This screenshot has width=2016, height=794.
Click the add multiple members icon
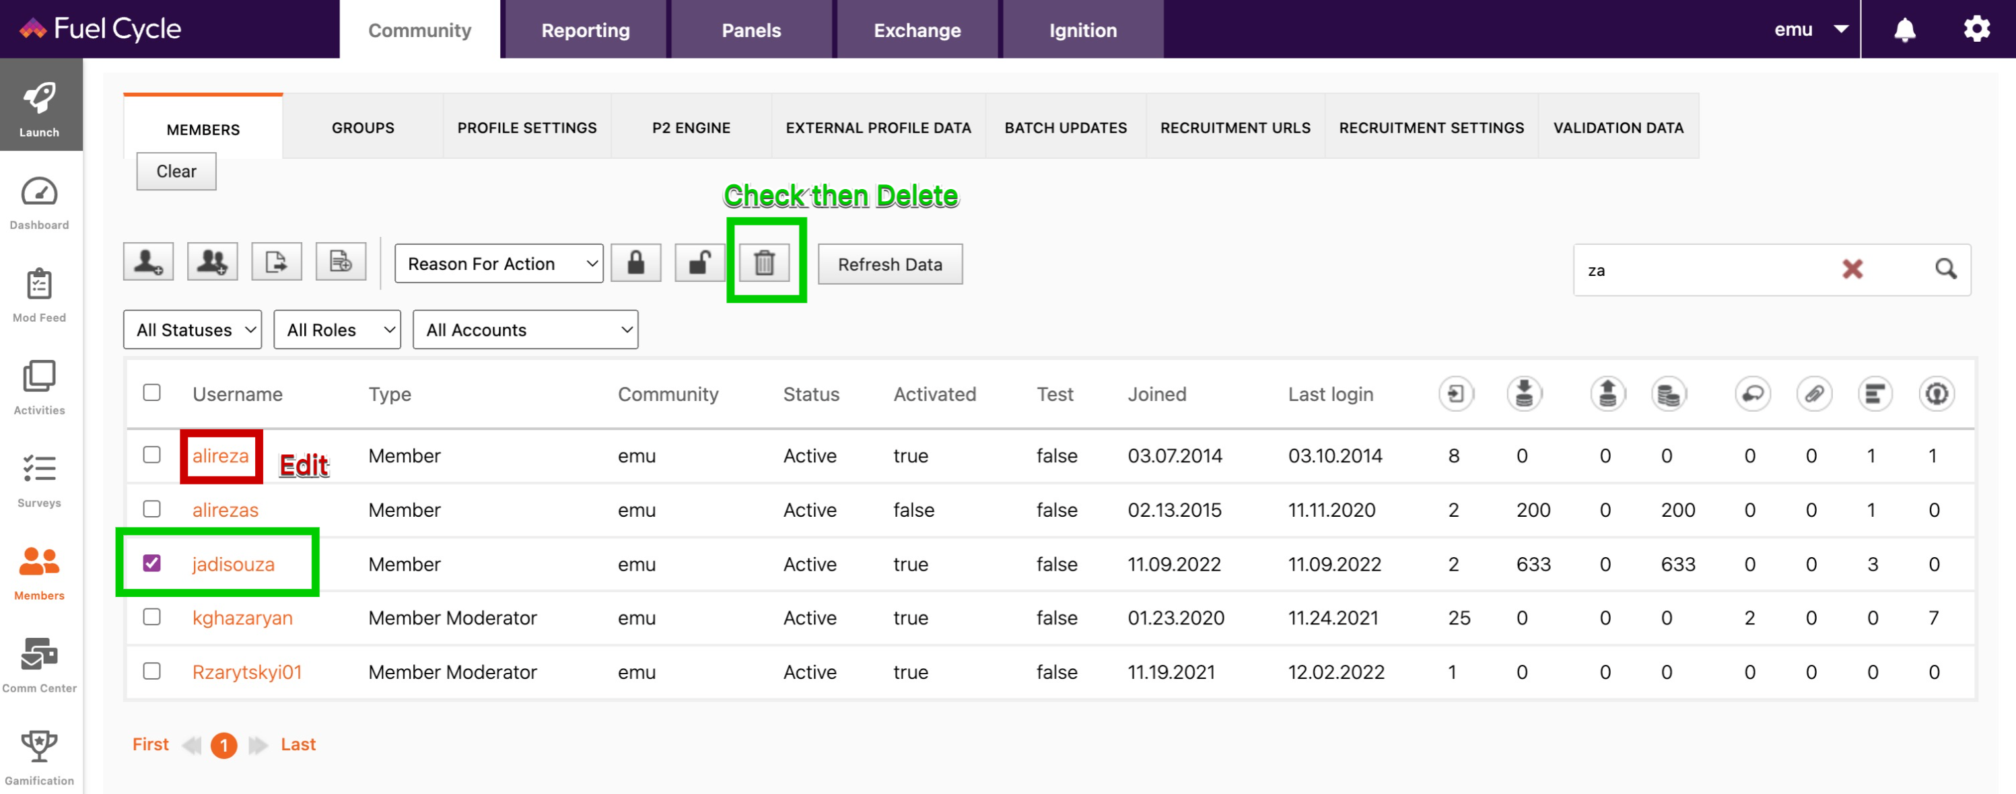coord(212,261)
